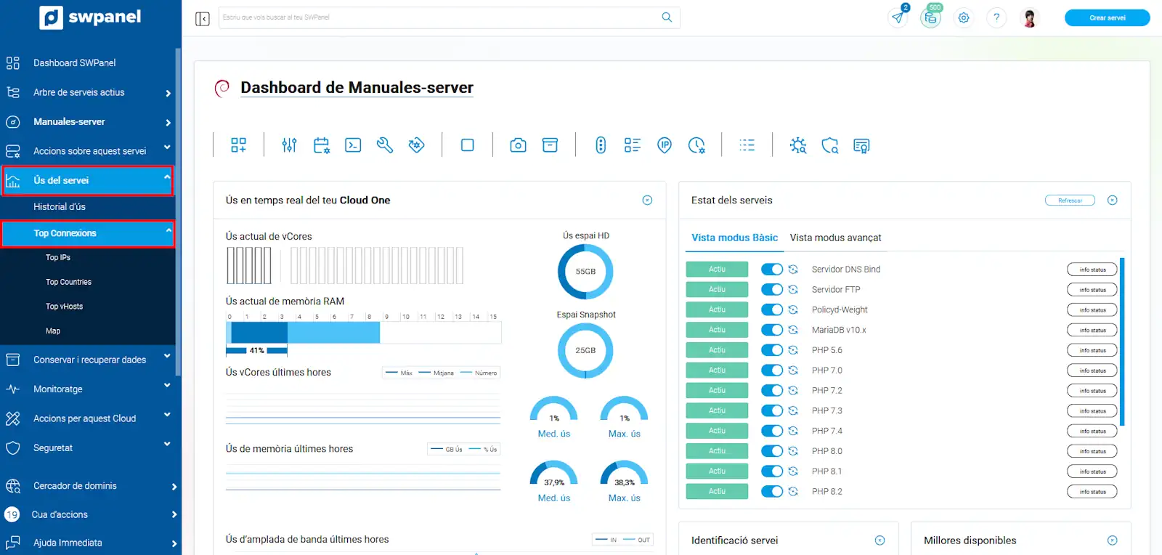
Task: Expand Conservar i recuperar dades
Action: pos(167,356)
